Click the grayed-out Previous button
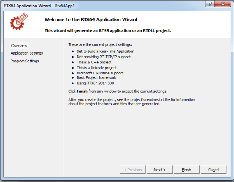234x182 pixels. (133, 170)
